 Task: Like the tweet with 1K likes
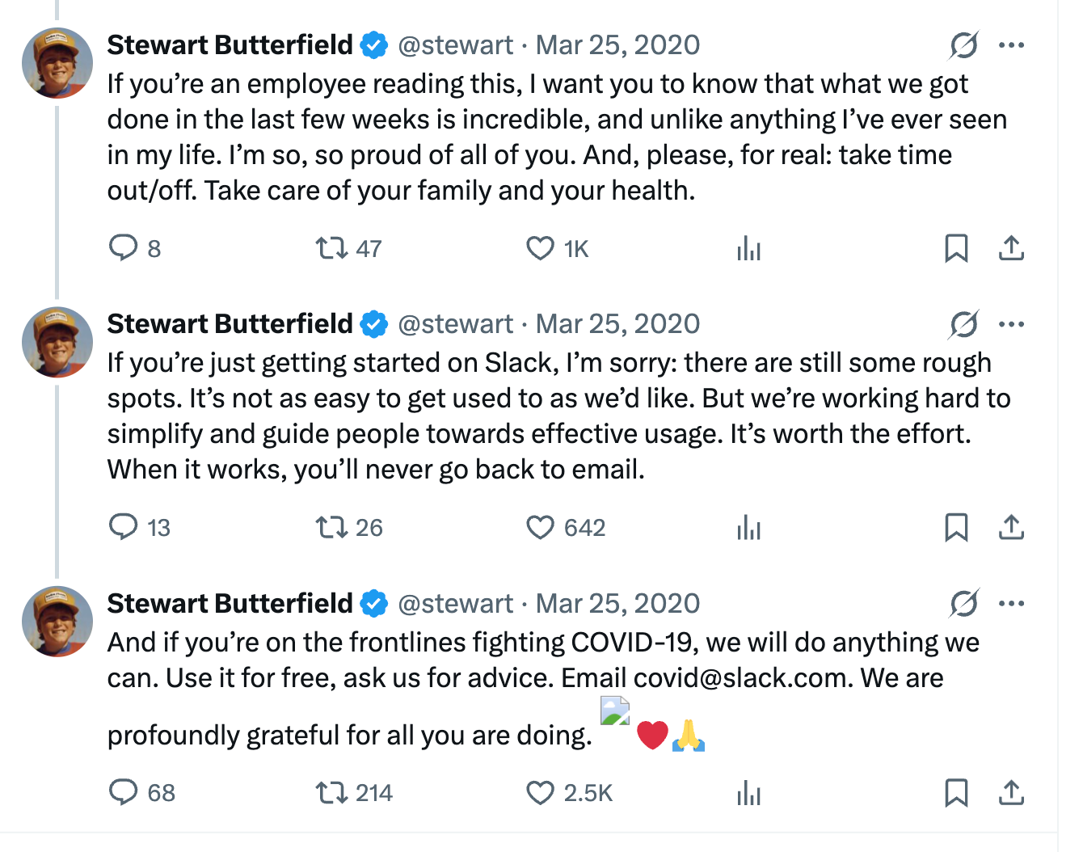coord(540,247)
